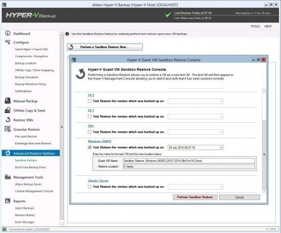Click the Manual Backup disk icon
The height and width of the screenshot is (233, 281).
[8, 100]
